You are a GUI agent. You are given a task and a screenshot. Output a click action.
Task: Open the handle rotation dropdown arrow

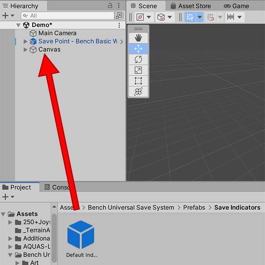pyautogui.click(x=170, y=17)
